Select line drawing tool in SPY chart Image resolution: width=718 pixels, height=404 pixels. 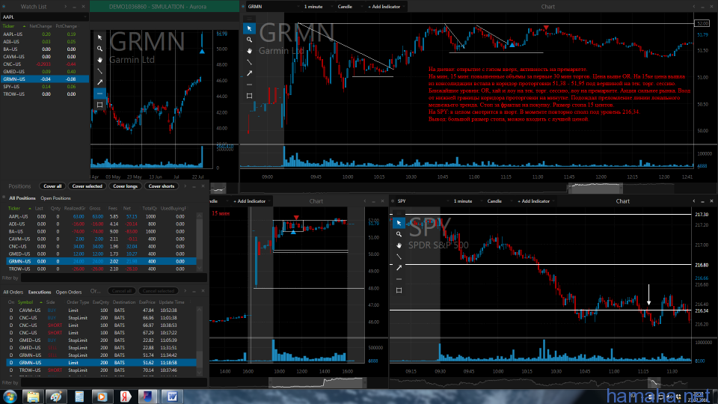tap(399, 257)
